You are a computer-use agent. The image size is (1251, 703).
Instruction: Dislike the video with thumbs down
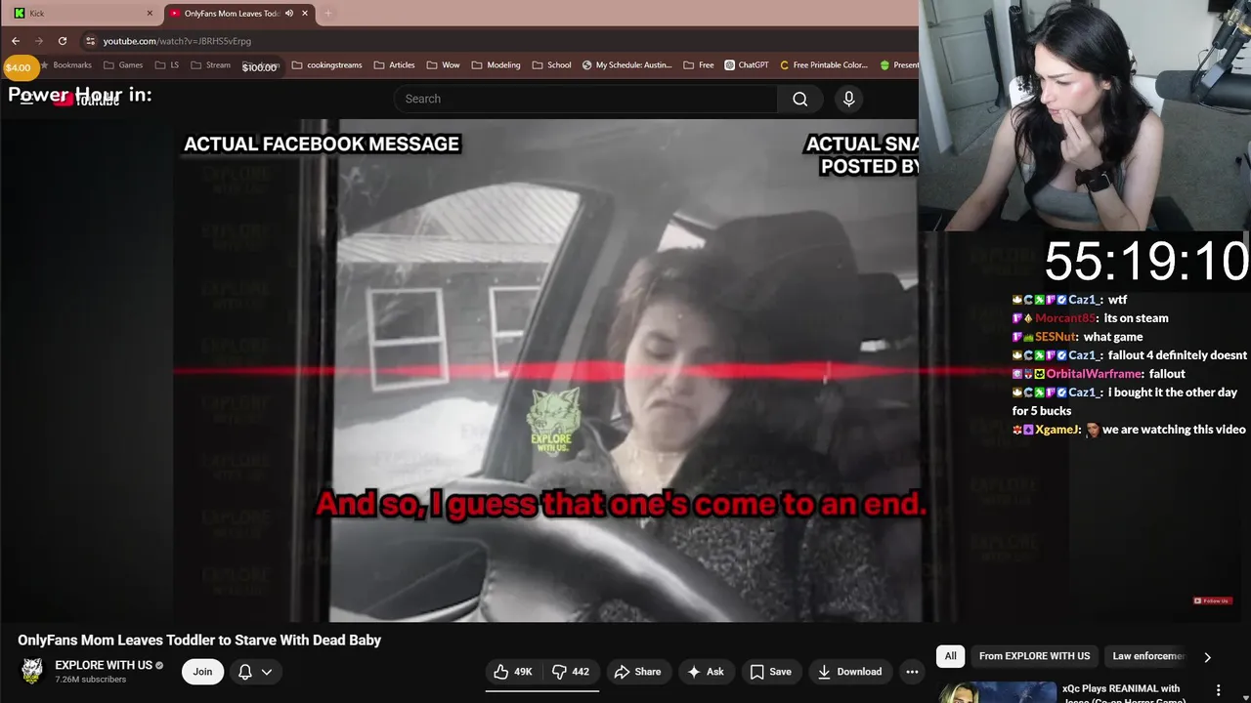570,672
